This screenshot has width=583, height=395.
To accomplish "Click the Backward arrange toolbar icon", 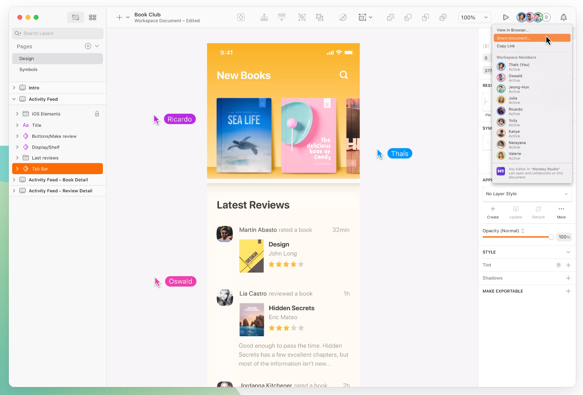I will click(282, 17).
